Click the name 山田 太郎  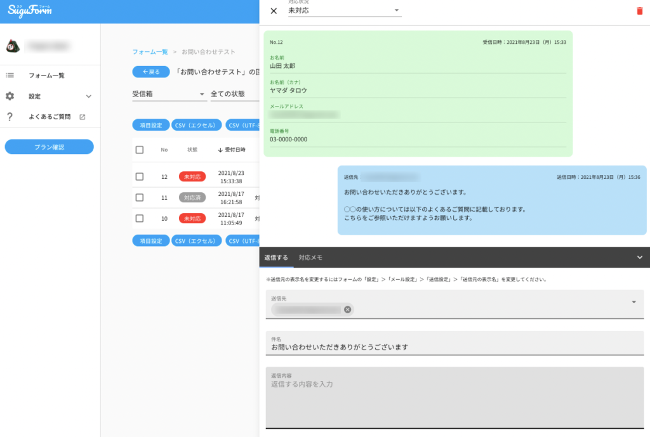tap(282, 66)
